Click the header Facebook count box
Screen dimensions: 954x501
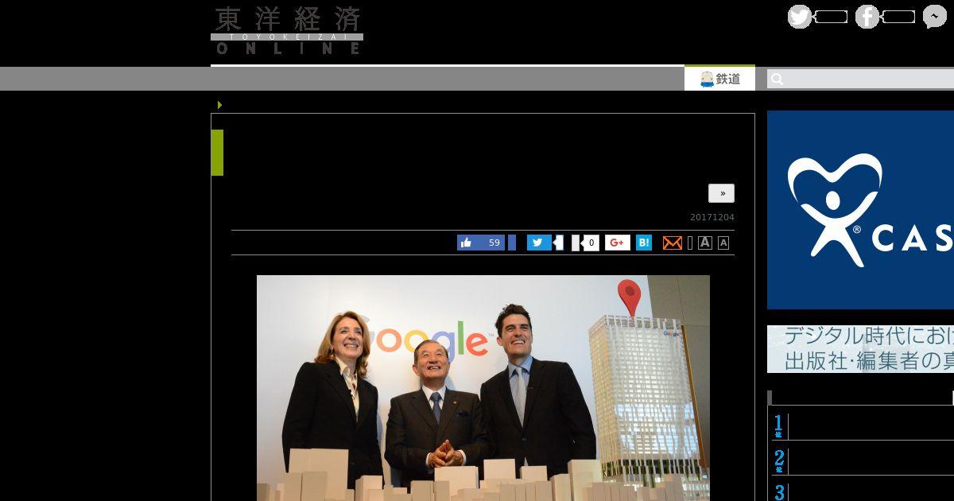pyautogui.click(x=898, y=17)
